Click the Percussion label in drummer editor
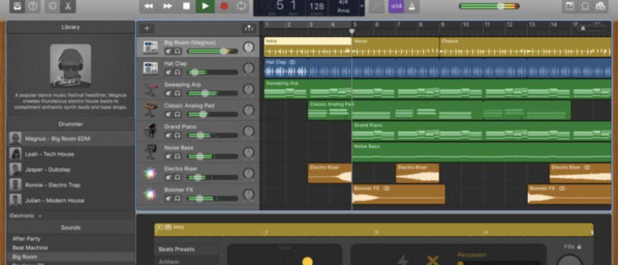618x265 pixels. point(472,255)
